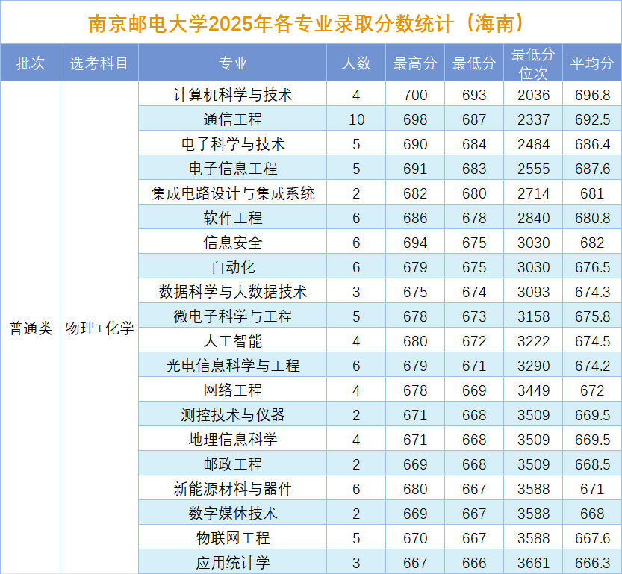The image size is (622, 574).
Task: Click the 光电信息科学与工程 major cell
Action: pyautogui.click(x=232, y=366)
